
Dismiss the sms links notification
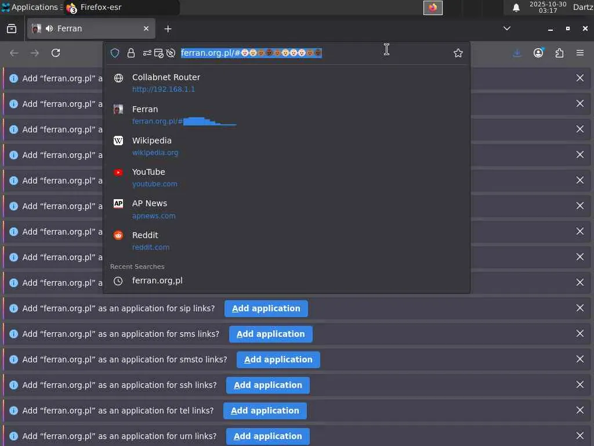580,333
